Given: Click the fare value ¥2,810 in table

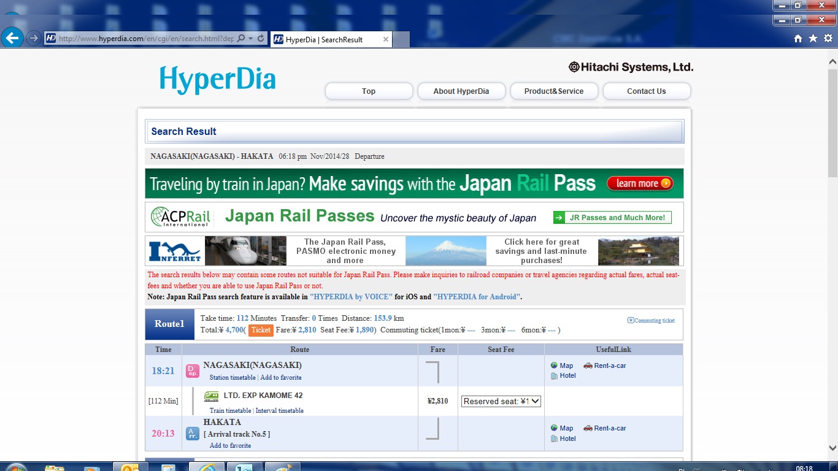Looking at the screenshot, I should (437, 401).
